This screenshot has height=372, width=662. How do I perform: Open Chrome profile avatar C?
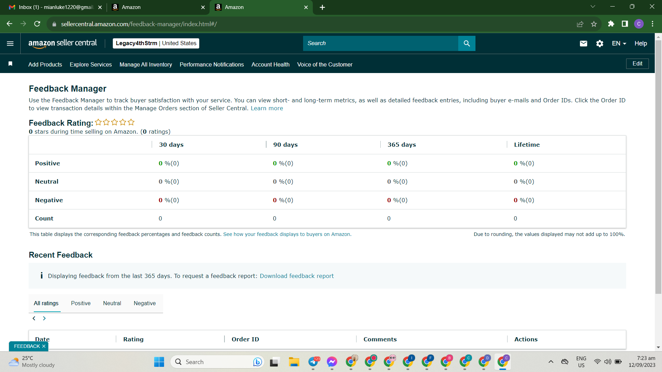coord(639,24)
